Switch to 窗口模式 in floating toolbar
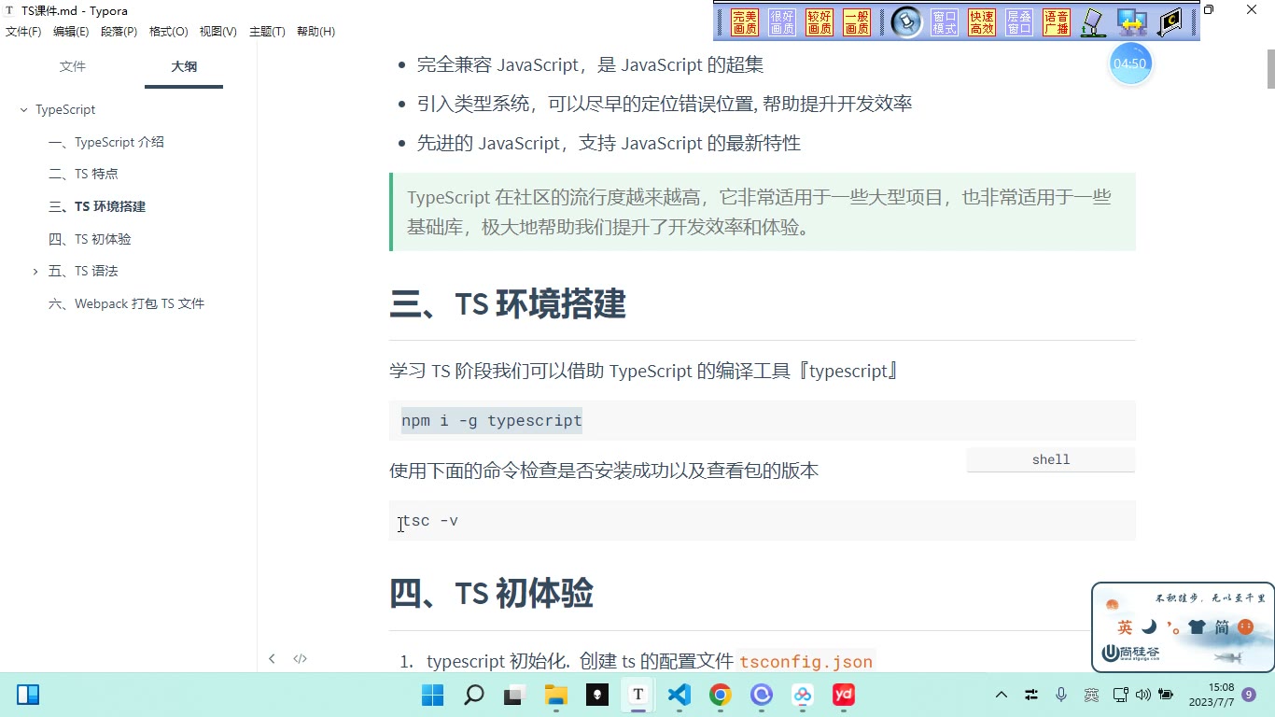1275x717 pixels. click(945, 22)
